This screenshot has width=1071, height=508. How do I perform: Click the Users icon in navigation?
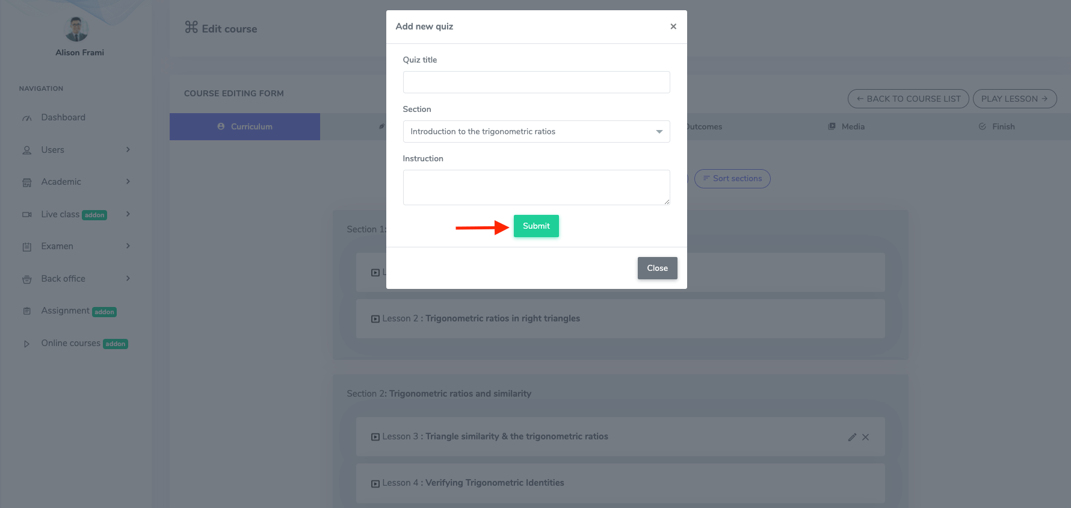27,149
